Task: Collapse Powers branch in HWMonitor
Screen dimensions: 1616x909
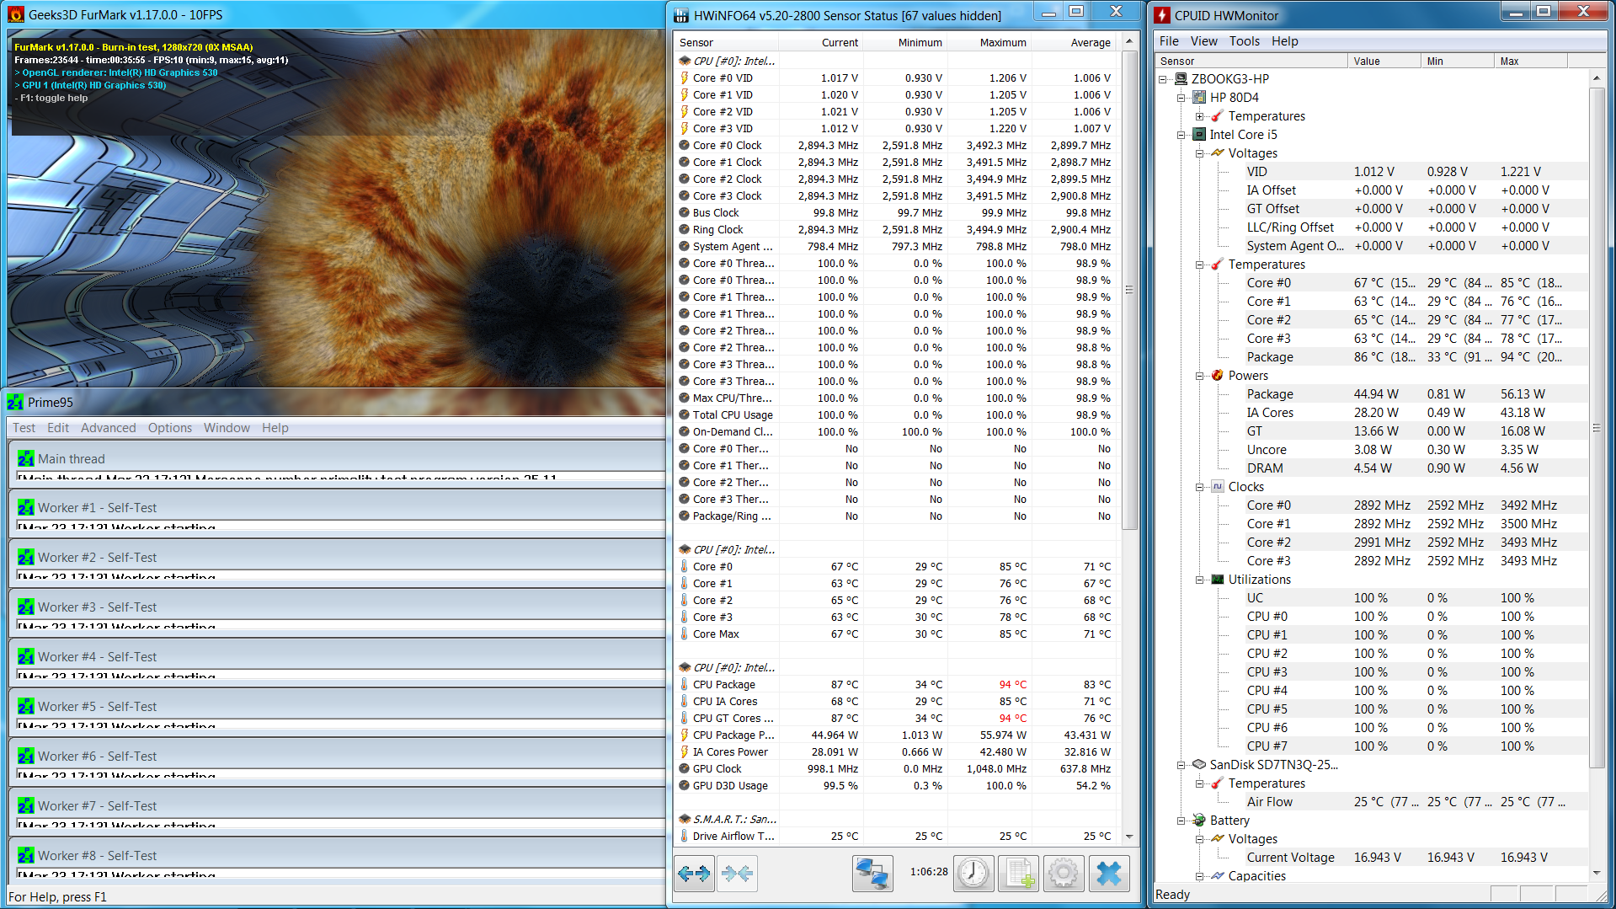Action: (x=1200, y=376)
